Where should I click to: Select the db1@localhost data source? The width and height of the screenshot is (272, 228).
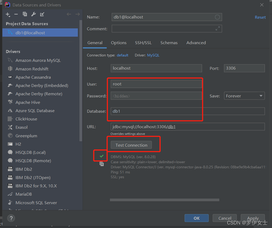40,33
